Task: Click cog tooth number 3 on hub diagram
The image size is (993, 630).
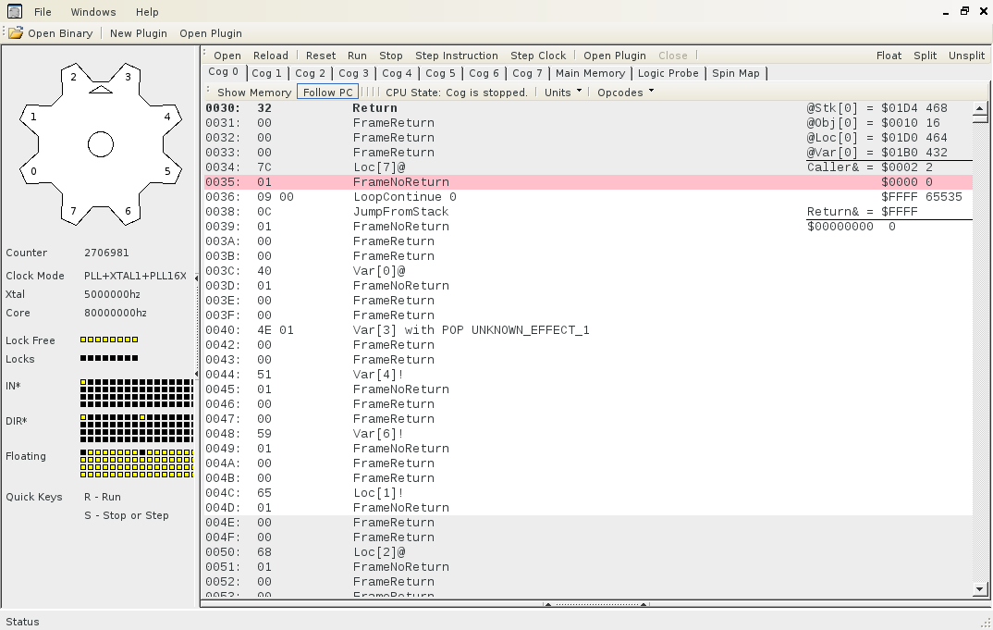Action: 129,77
